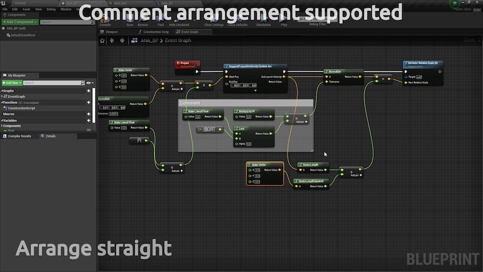Image resolution: width=483 pixels, height=272 pixels.
Task: Open the Window menu
Action: tap(66, 9)
